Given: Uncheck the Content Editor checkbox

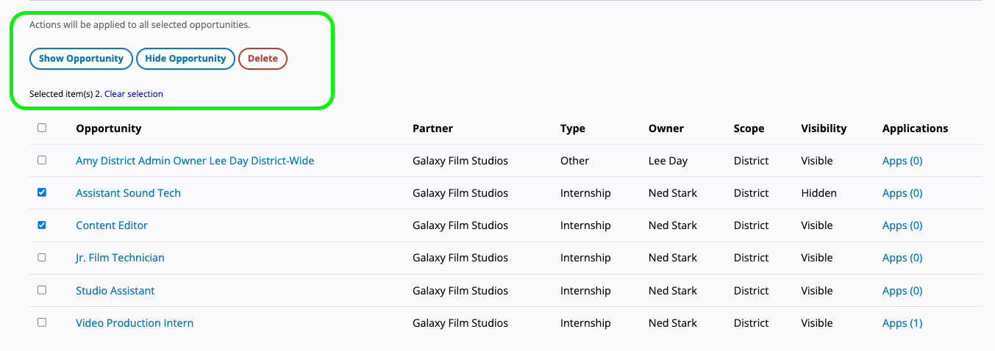Looking at the screenshot, I should (42, 225).
